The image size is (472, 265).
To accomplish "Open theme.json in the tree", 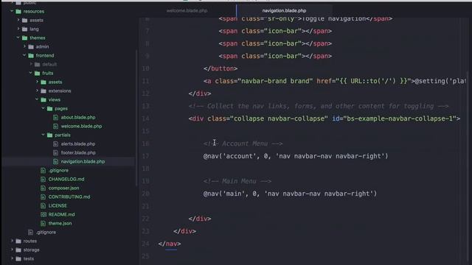I will (60, 223).
